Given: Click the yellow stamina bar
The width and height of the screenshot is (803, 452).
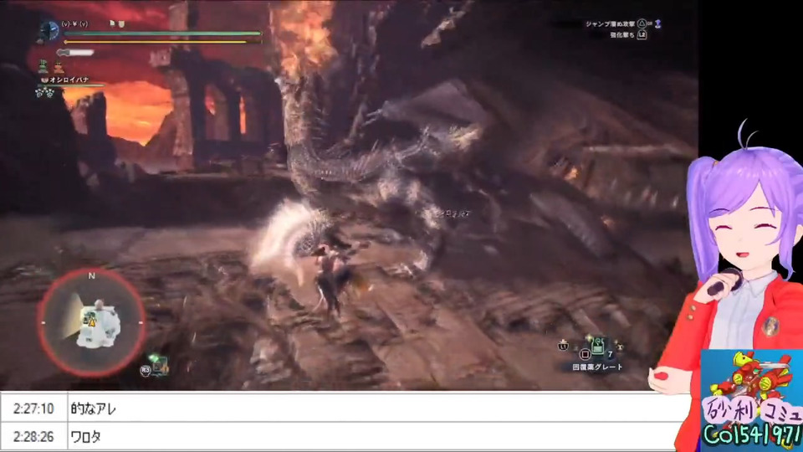Looking at the screenshot, I should coord(156,42).
